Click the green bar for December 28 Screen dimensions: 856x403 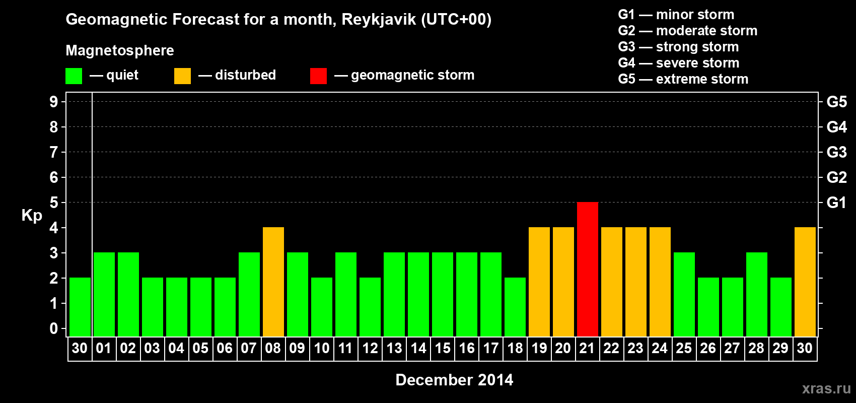[757, 294]
